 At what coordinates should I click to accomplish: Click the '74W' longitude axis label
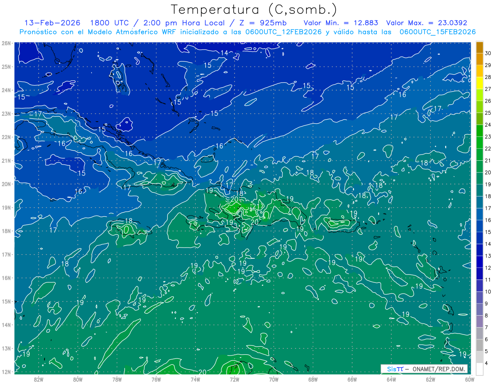195,379
